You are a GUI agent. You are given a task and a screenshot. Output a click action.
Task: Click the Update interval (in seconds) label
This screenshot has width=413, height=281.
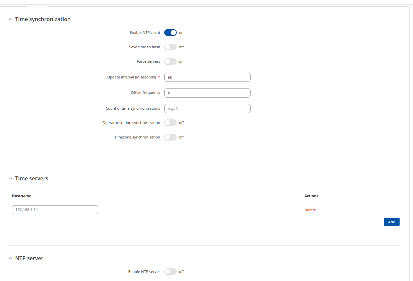[131, 77]
